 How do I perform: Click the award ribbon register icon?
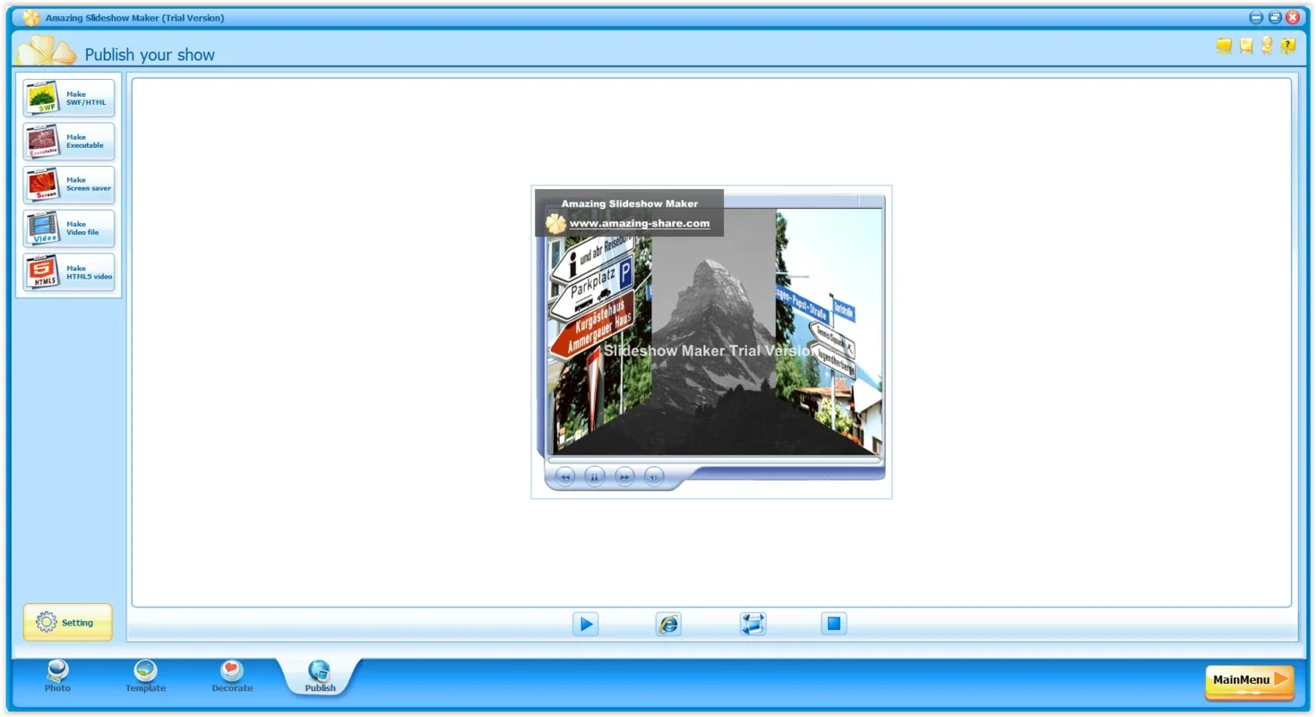pos(1267,45)
